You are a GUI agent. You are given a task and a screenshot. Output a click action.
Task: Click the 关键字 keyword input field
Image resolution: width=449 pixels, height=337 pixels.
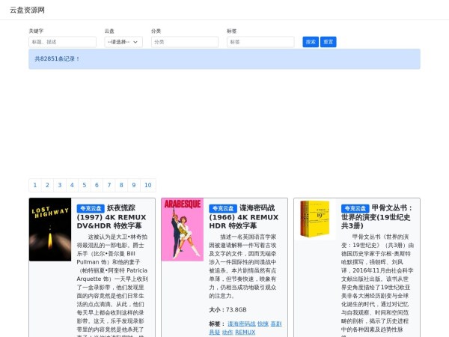click(x=62, y=42)
